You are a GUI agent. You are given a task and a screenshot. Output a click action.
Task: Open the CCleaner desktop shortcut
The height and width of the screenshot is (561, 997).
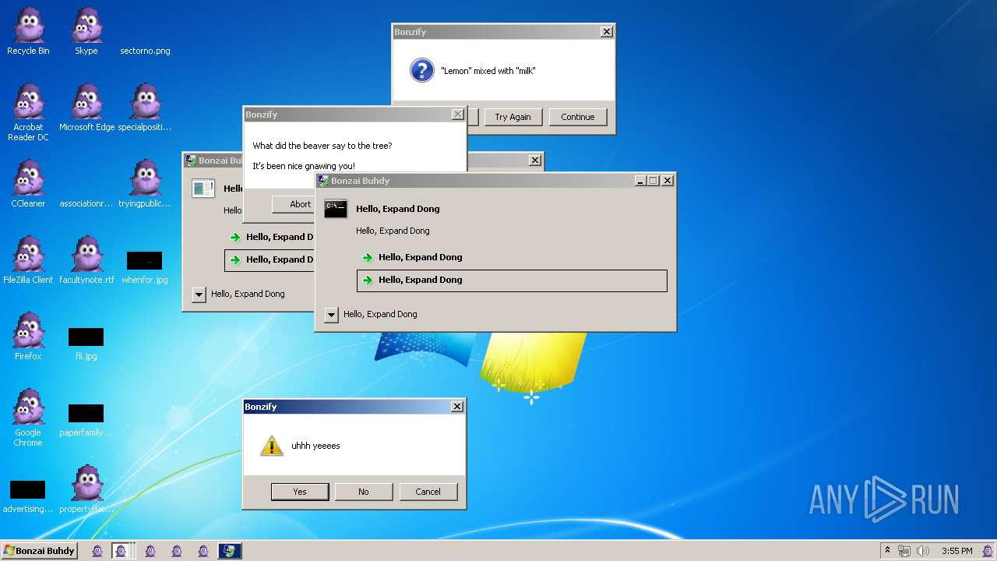[28, 184]
